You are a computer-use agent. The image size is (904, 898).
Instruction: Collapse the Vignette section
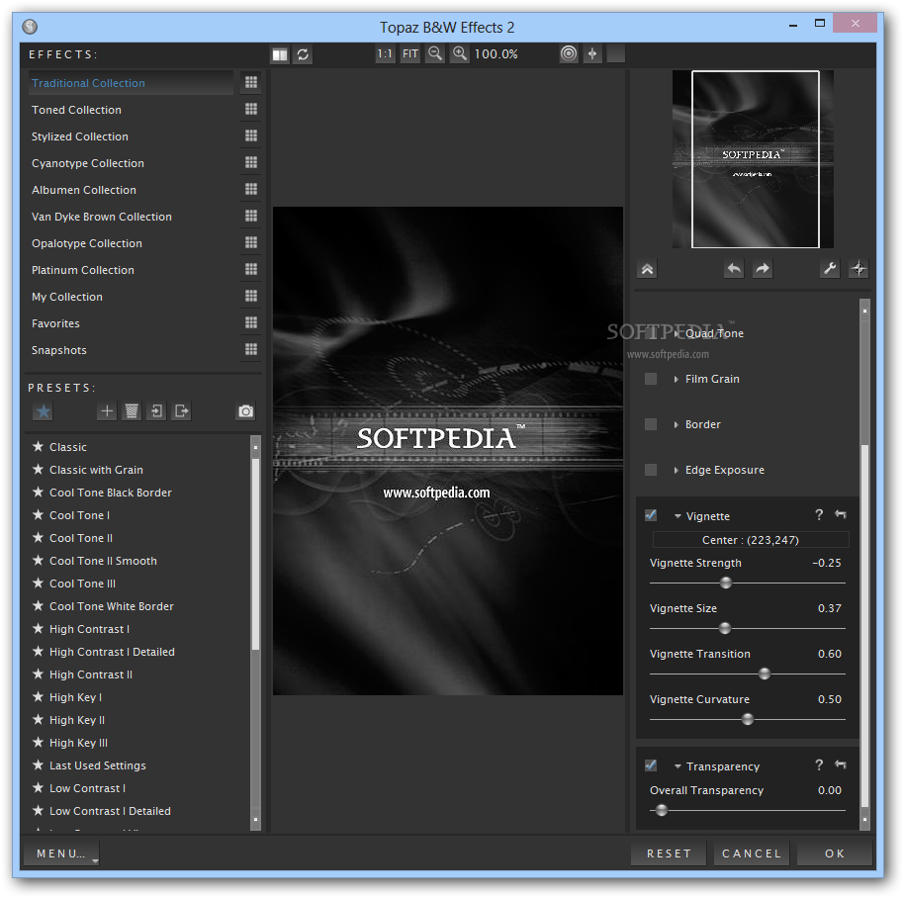click(x=678, y=516)
